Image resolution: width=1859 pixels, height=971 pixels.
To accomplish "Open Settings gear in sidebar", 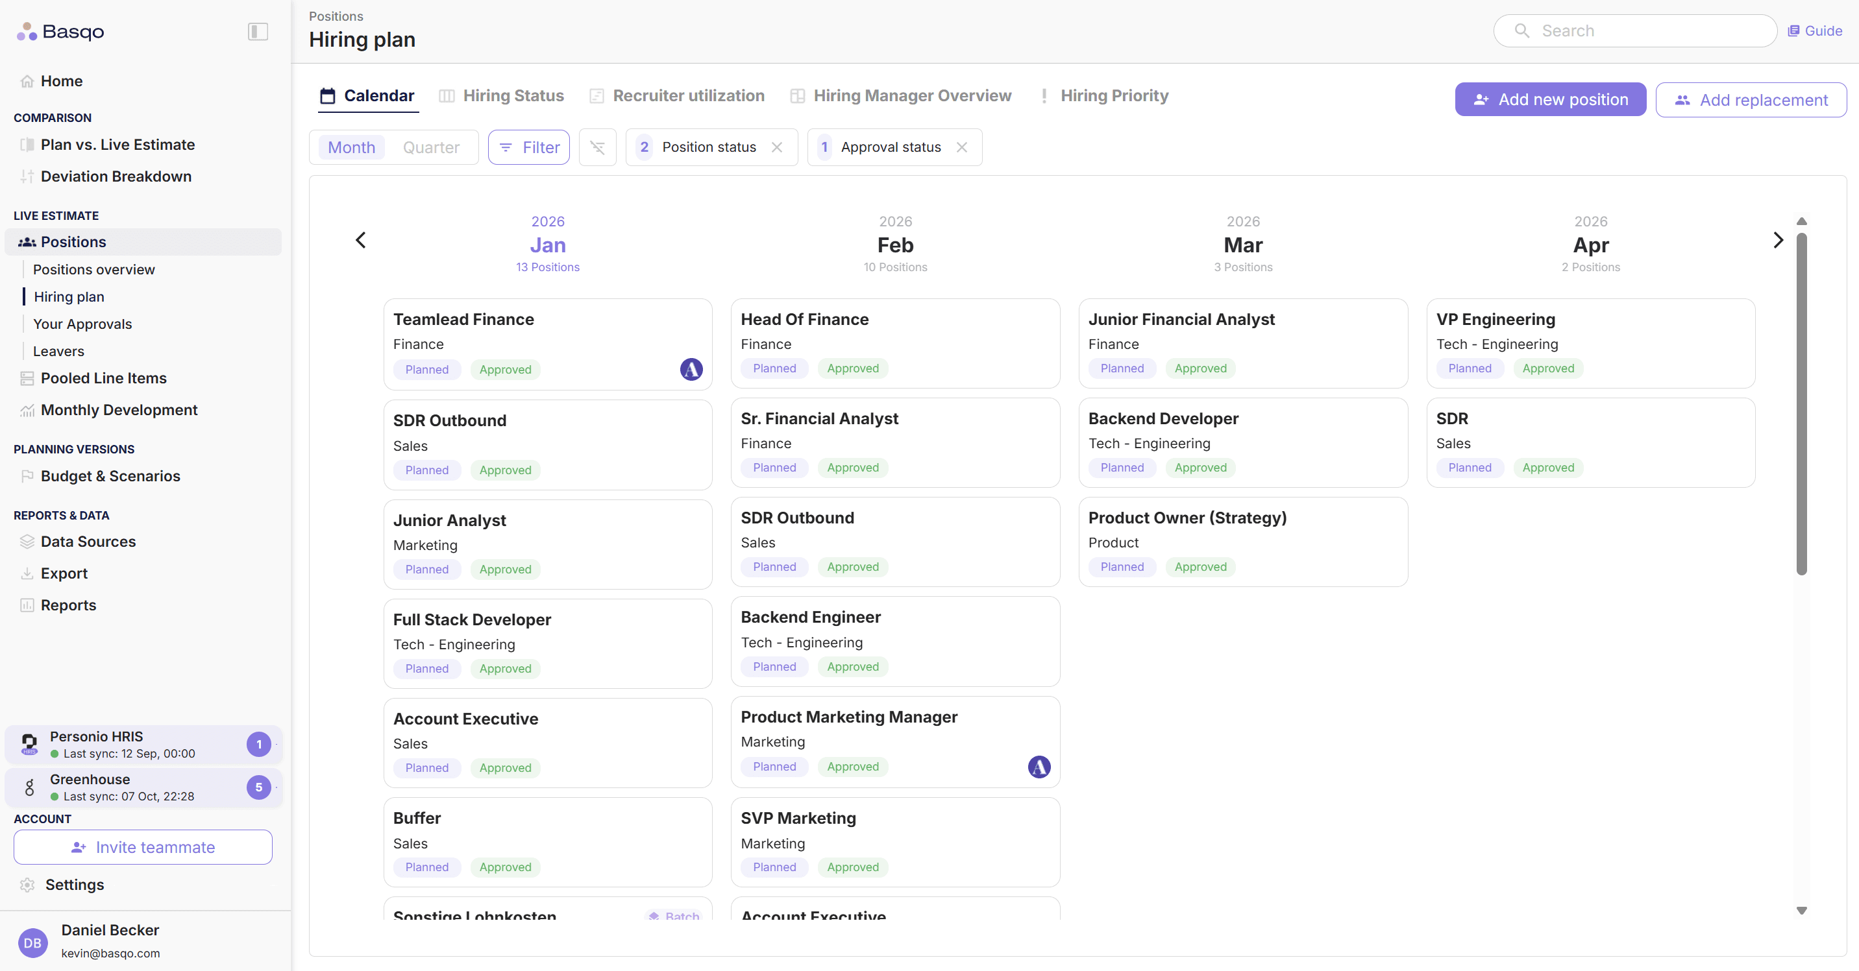I will [x=27, y=885].
